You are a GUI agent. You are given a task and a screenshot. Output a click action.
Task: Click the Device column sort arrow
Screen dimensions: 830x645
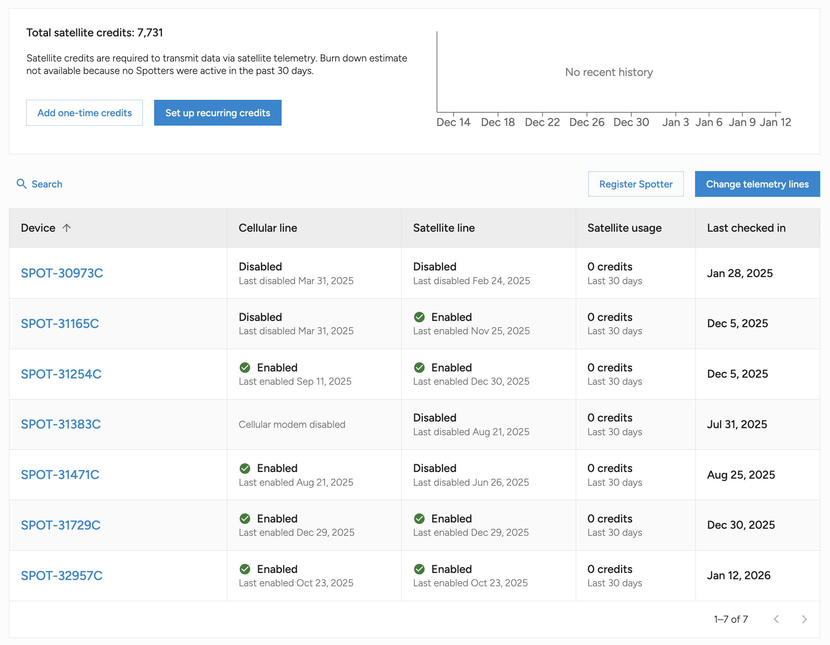pos(67,228)
